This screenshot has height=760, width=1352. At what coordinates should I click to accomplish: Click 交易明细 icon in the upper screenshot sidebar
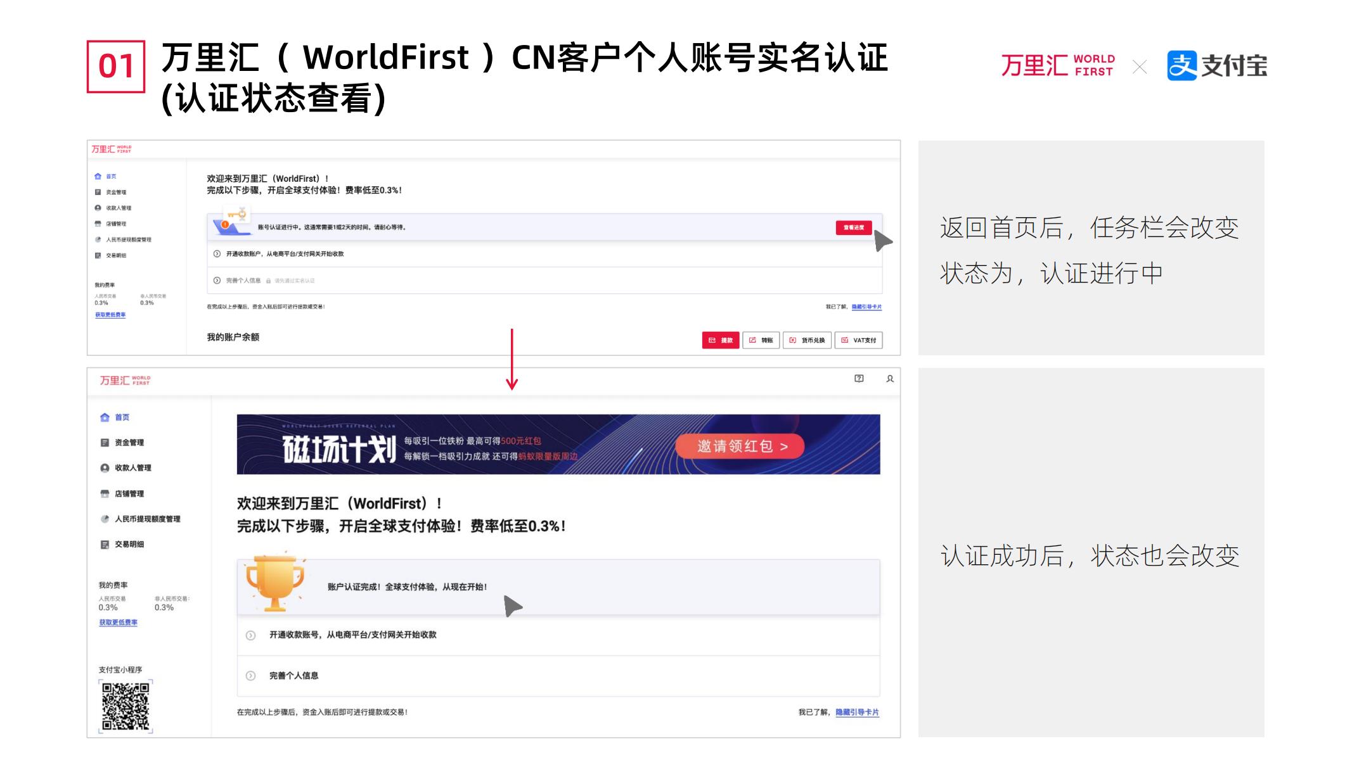coord(98,255)
